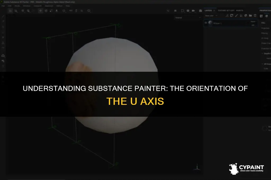
Task: Select the rotate manipulator tool
Action: tap(46, 11)
